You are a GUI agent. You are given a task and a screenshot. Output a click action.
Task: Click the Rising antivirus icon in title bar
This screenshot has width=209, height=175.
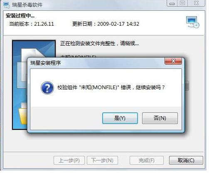[x=6, y=5]
